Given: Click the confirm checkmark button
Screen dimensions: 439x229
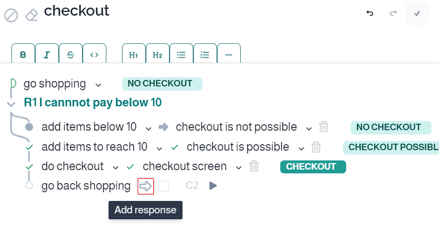Looking at the screenshot, I should tap(417, 14).
